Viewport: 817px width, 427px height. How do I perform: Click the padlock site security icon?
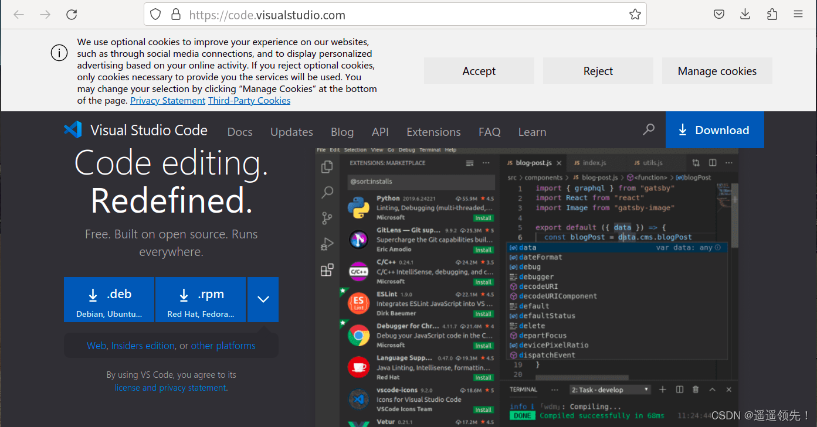(x=175, y=15)
